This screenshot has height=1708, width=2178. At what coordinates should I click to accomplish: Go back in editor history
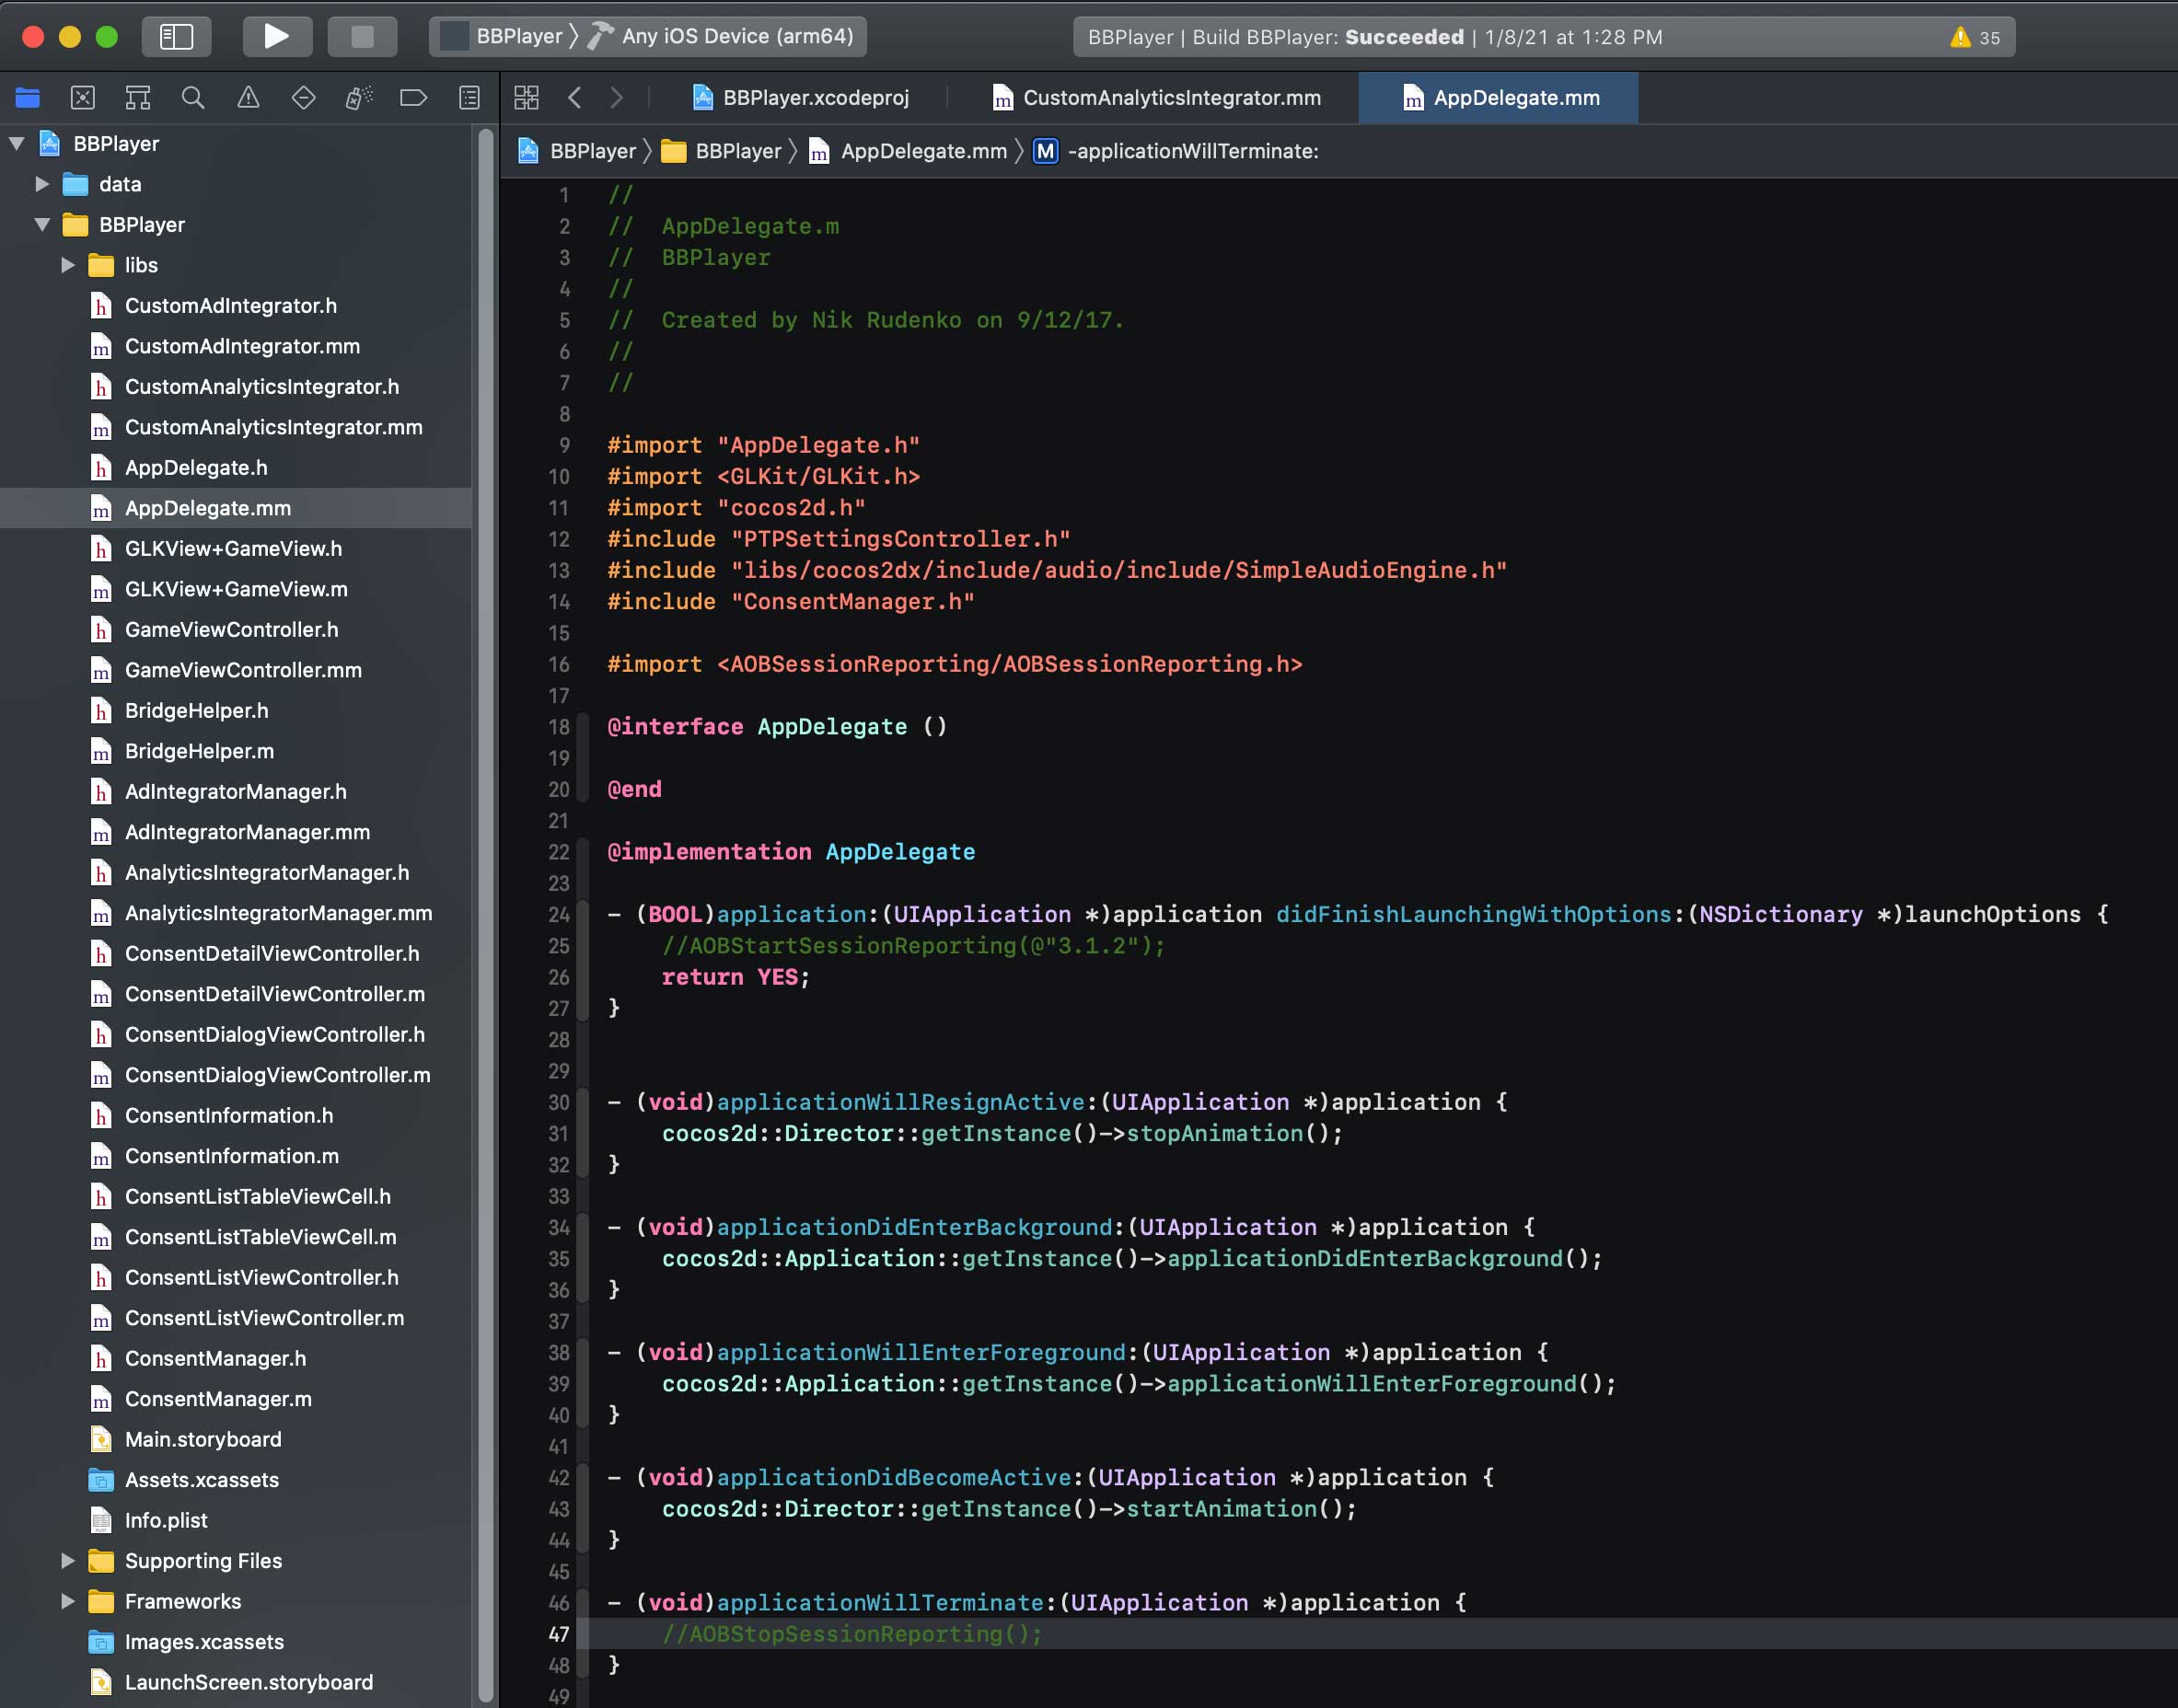click(x=574, y=97)
